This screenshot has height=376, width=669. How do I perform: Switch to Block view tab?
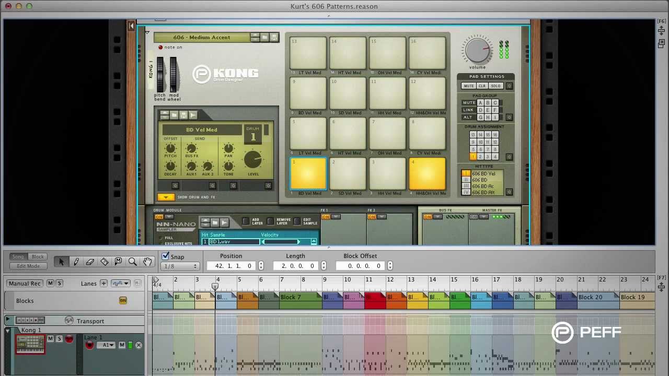(38, 256)
